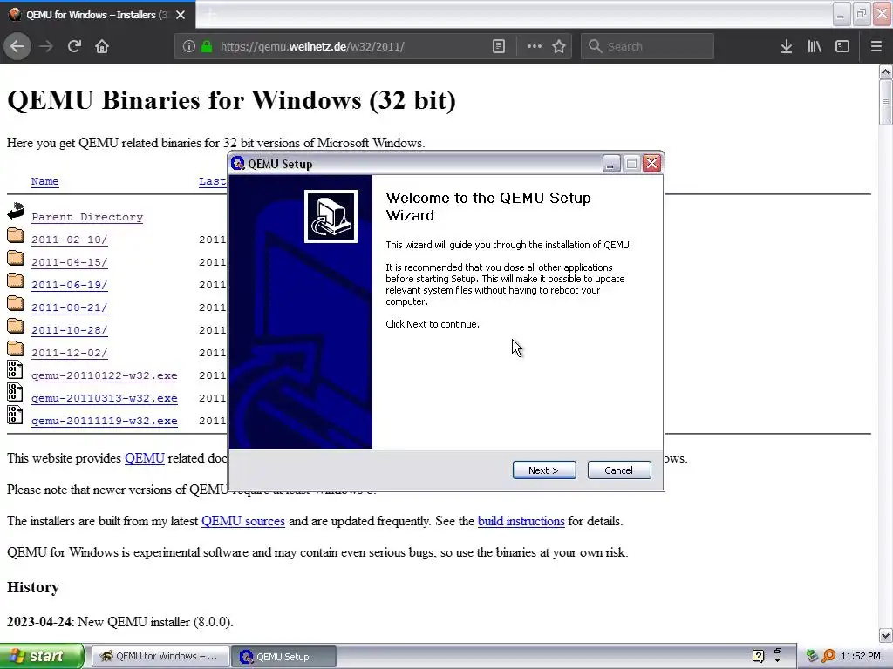Viewport: 893px width, 669px height.
Task: Open the Firefox hamburger menu
Action: (x=876, y=46)
